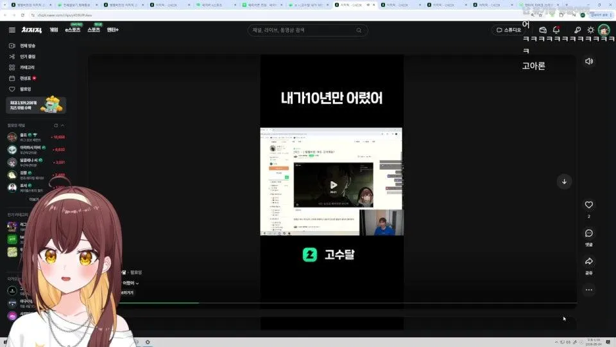Screen dimensions: 616x347
Task: Click the 팔로잉 button under the clip
Action: click(136, 272)
